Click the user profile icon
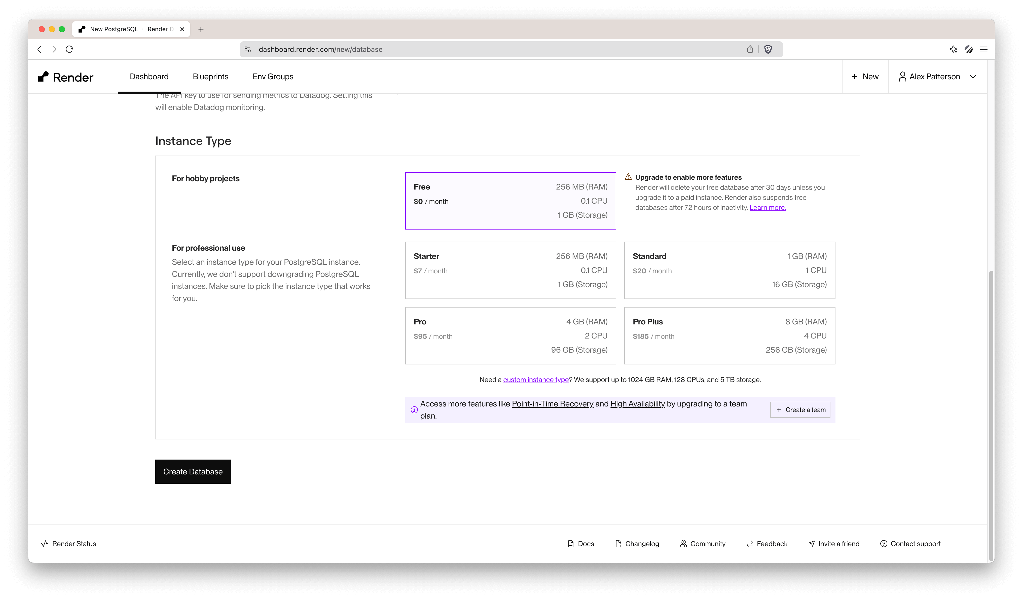The image size is (1023, 600). pos(902,77)
